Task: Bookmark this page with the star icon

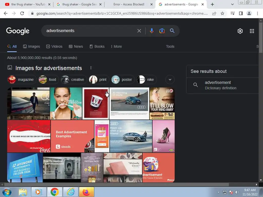Action: 222,13
